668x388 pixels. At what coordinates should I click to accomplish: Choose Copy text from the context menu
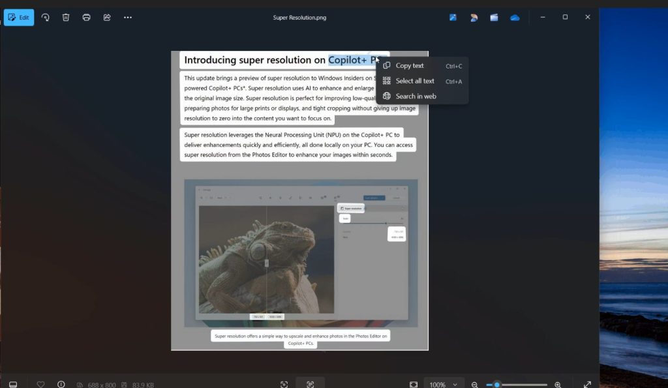coord(422,66)
